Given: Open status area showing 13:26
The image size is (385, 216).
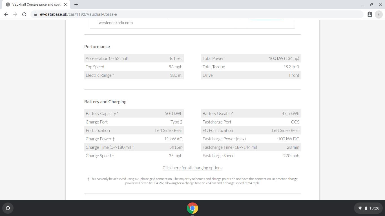Looking at the screenshot, I should 368,208.
